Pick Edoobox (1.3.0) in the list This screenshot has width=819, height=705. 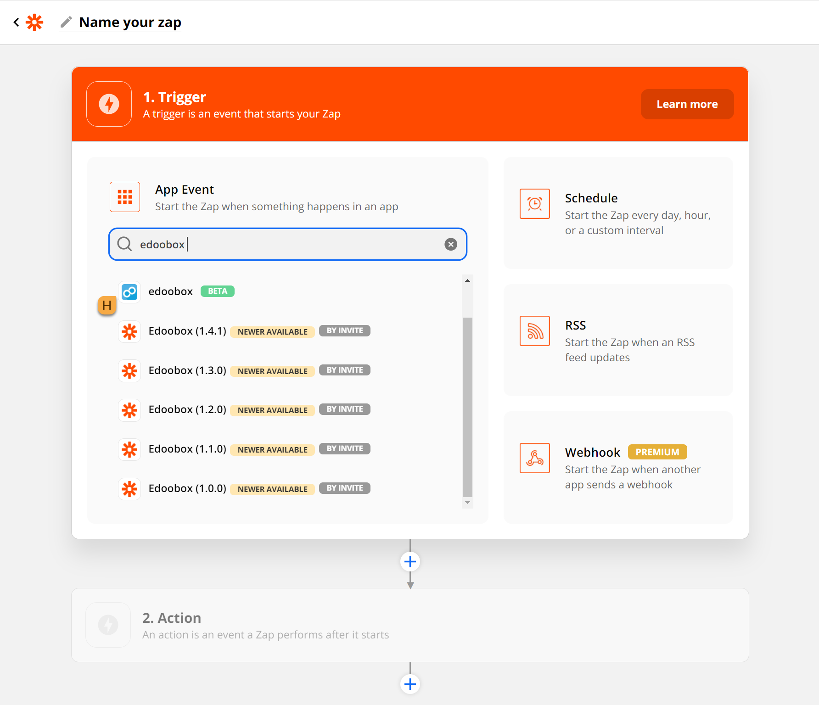[x=187, y=370]
